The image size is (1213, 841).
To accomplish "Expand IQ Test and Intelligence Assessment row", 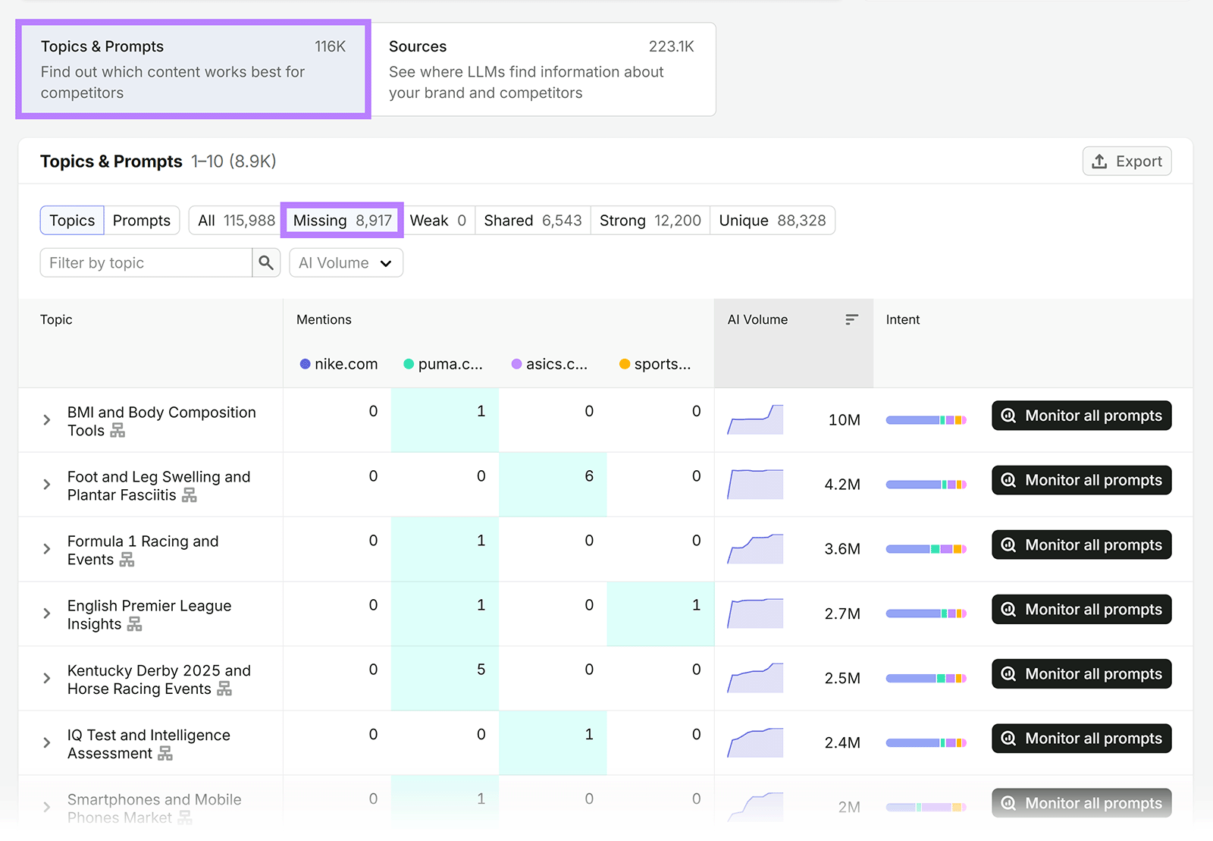I will click(x=47, y=742).
